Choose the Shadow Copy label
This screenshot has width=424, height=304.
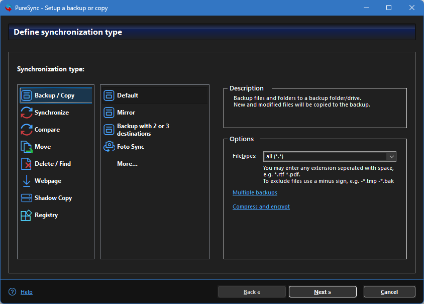click(x=53, y=198)
